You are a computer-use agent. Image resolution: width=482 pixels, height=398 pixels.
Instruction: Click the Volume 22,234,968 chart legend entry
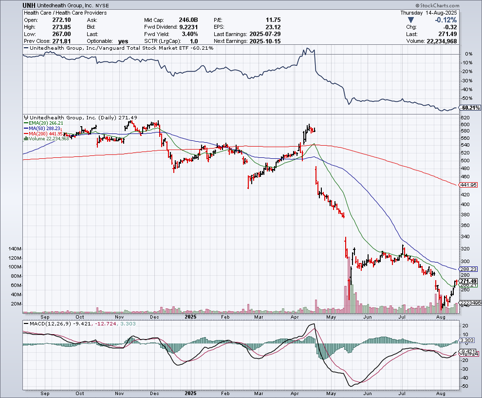pyautogui.click(x=46, y=139)
